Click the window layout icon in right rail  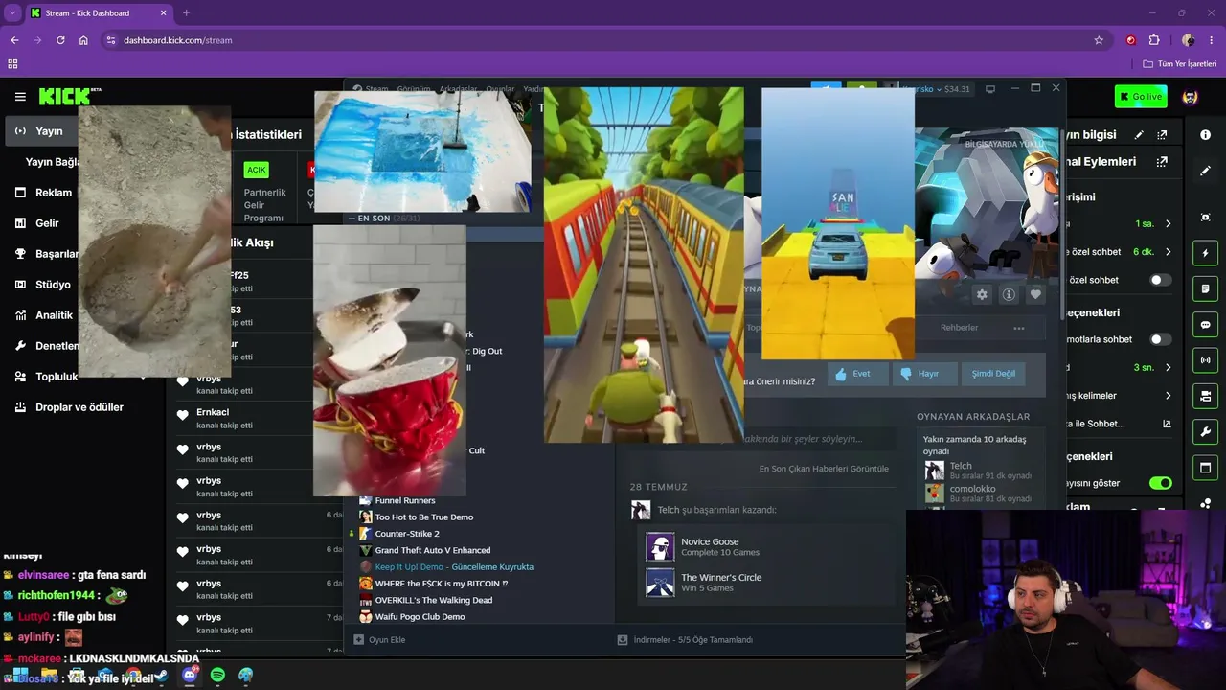1205,468
